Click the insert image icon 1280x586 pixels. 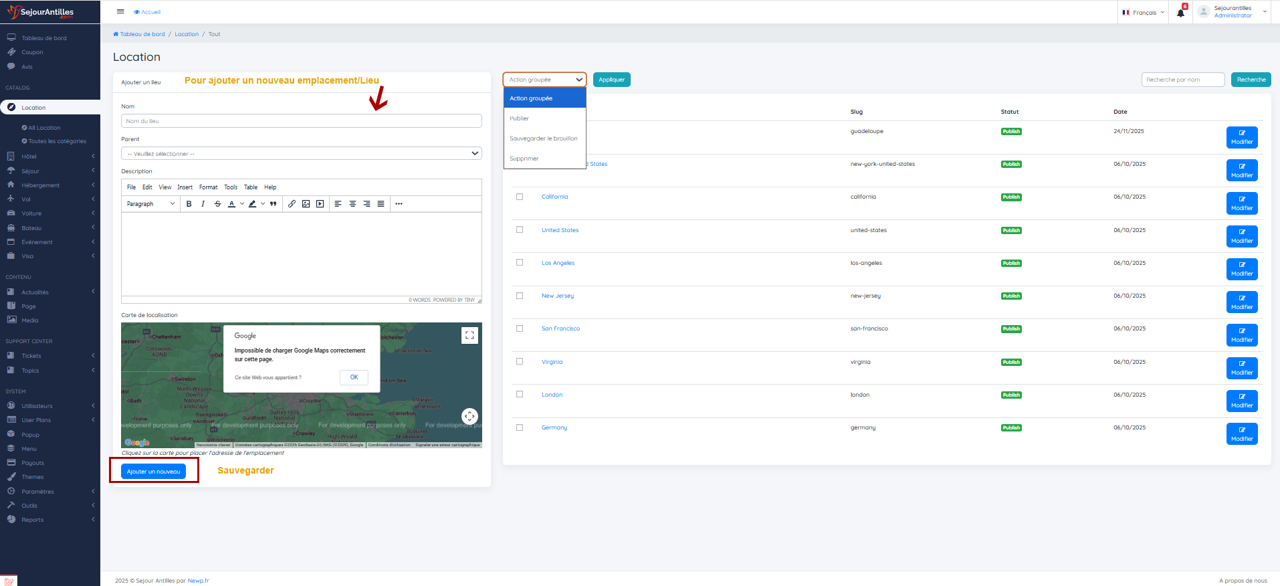[x=306, y=204]
